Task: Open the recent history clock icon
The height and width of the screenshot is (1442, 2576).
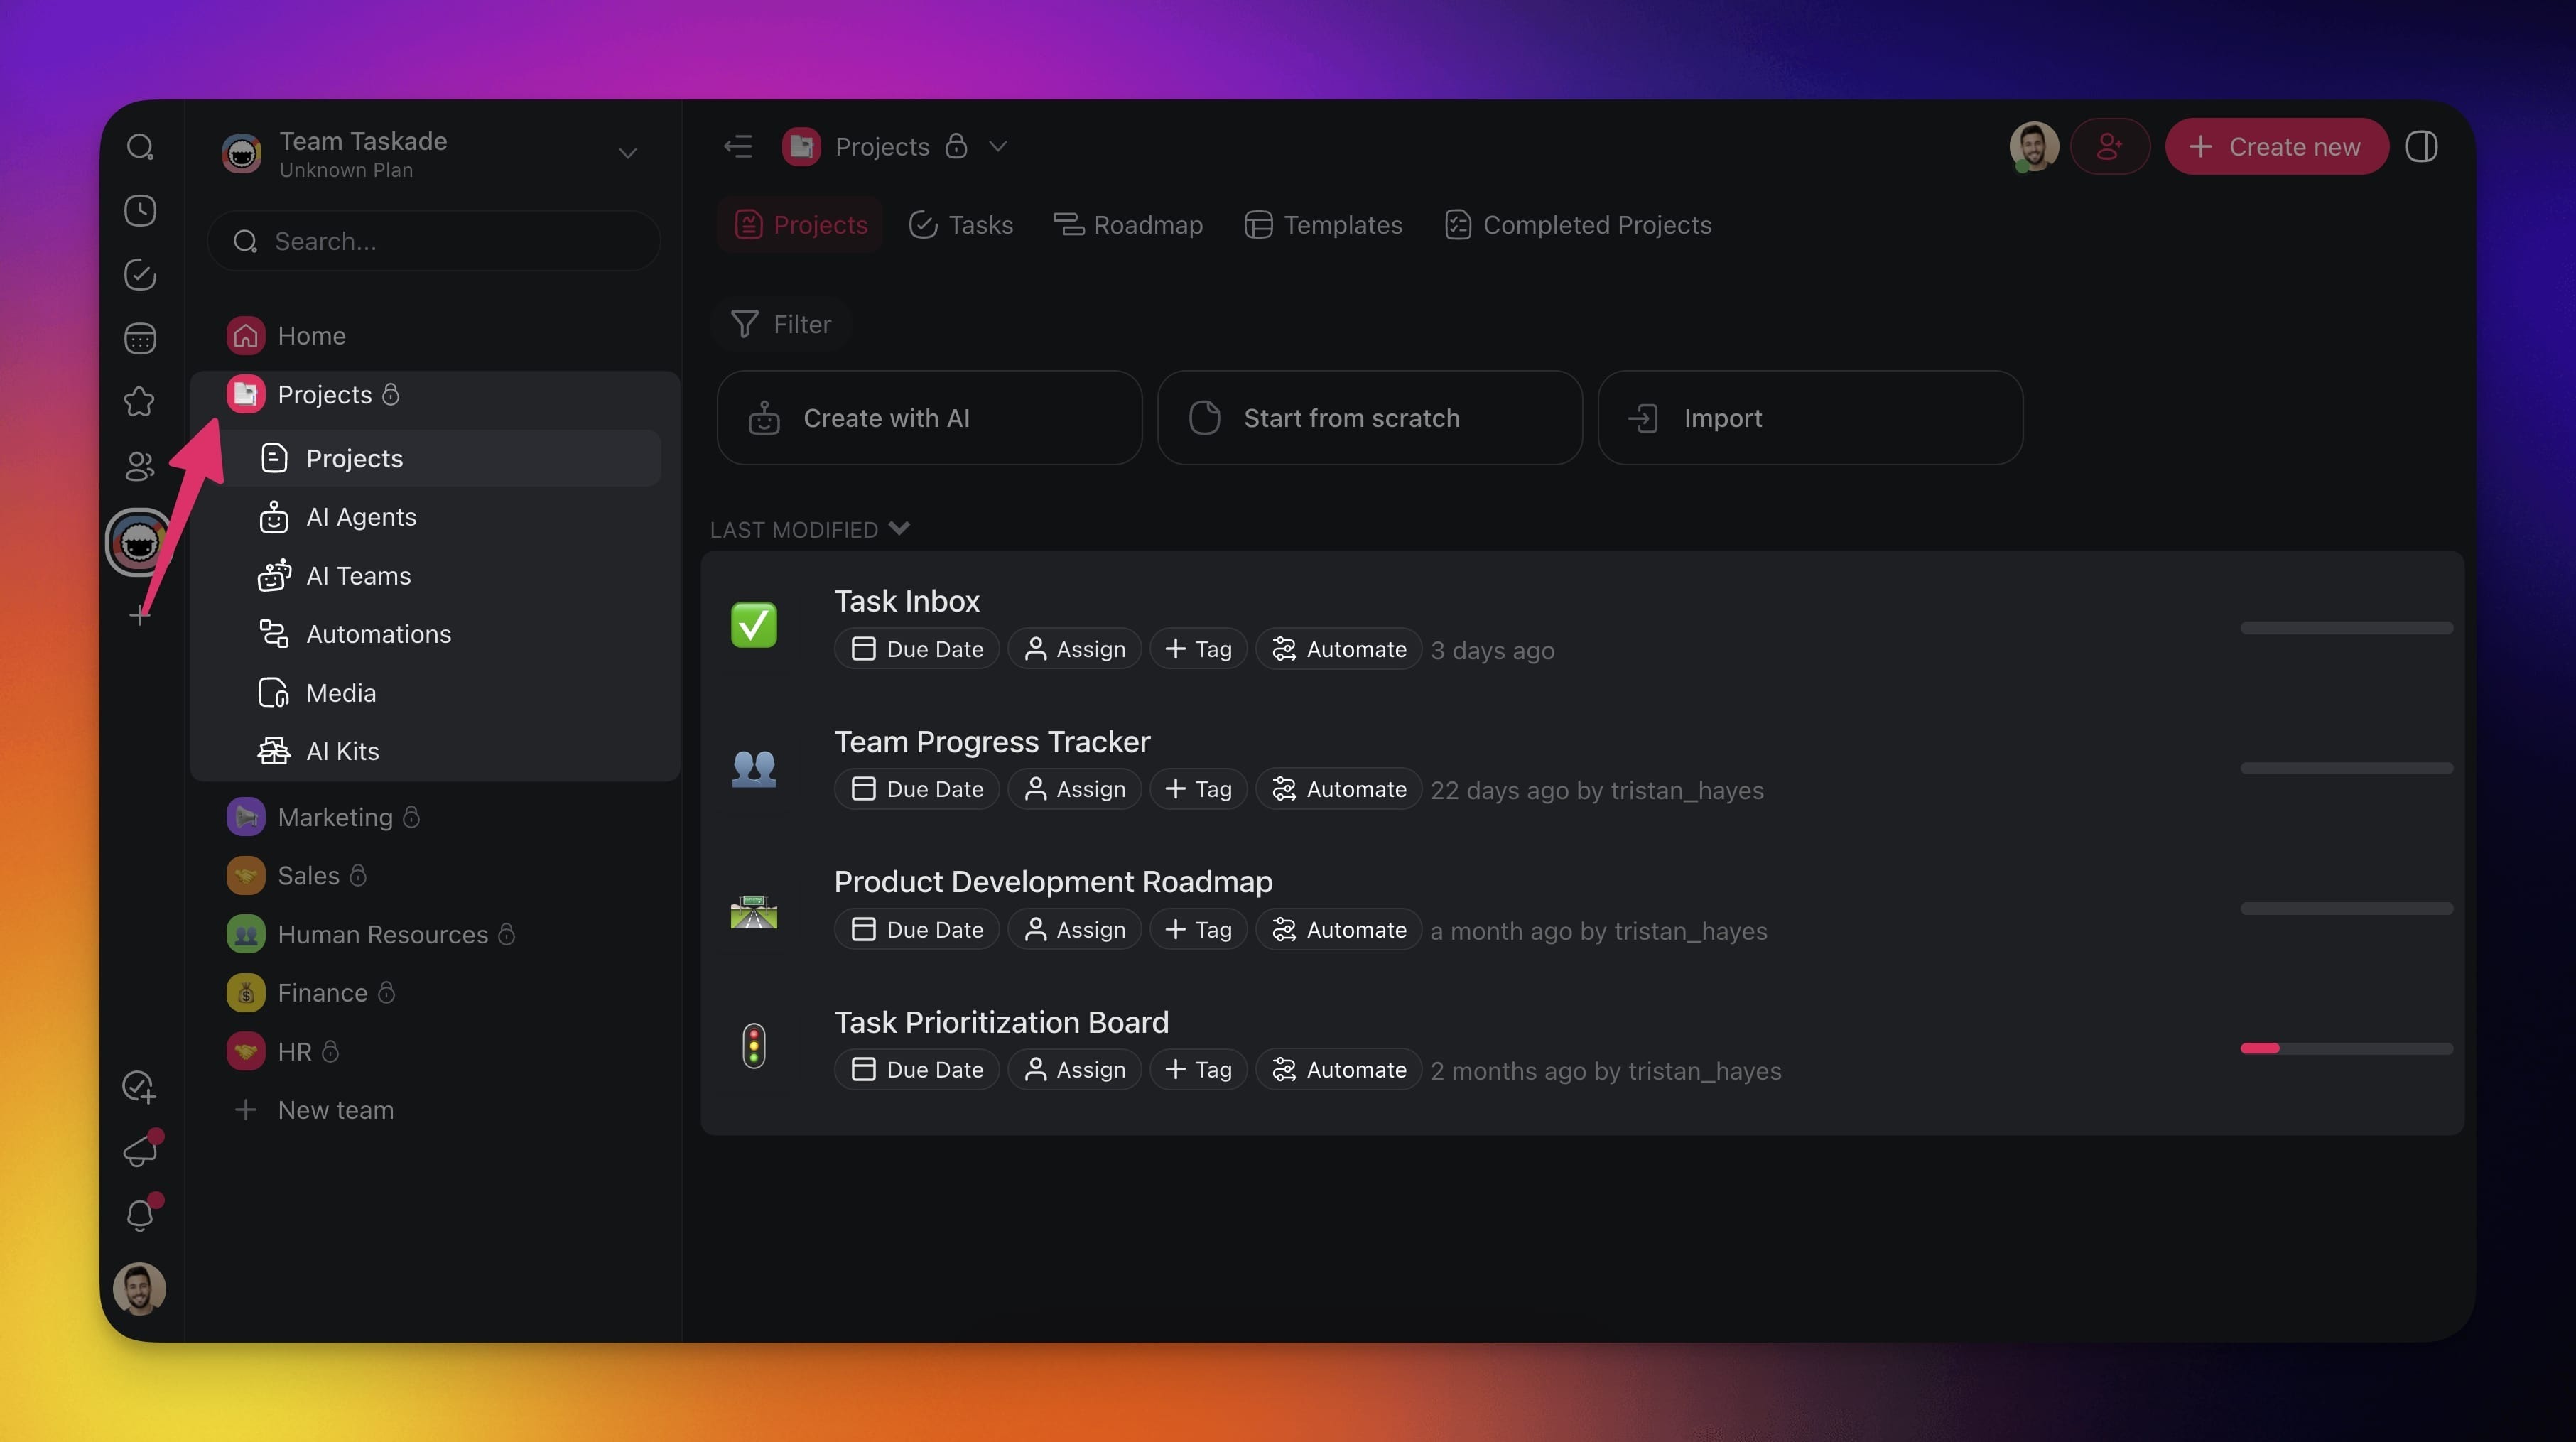Action: tap(140, 211)
